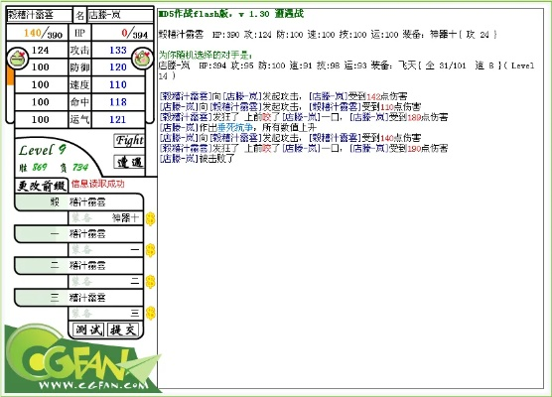Click the coin icon beside 神器十 equipment
Image resolution: width=552 pixels, height=397 pixels.
coord(150,218)
